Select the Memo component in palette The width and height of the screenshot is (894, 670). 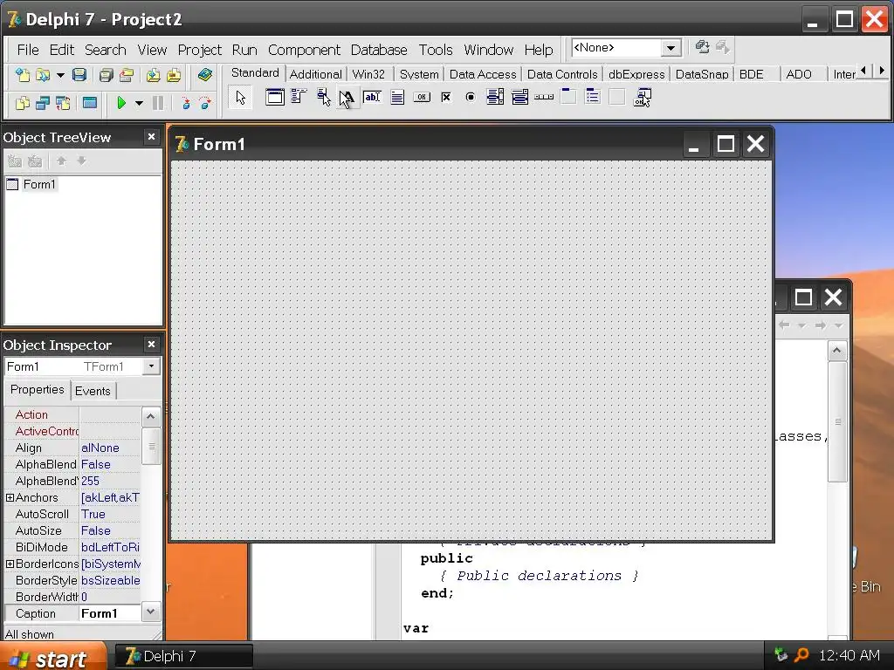[x=397, y=98]
